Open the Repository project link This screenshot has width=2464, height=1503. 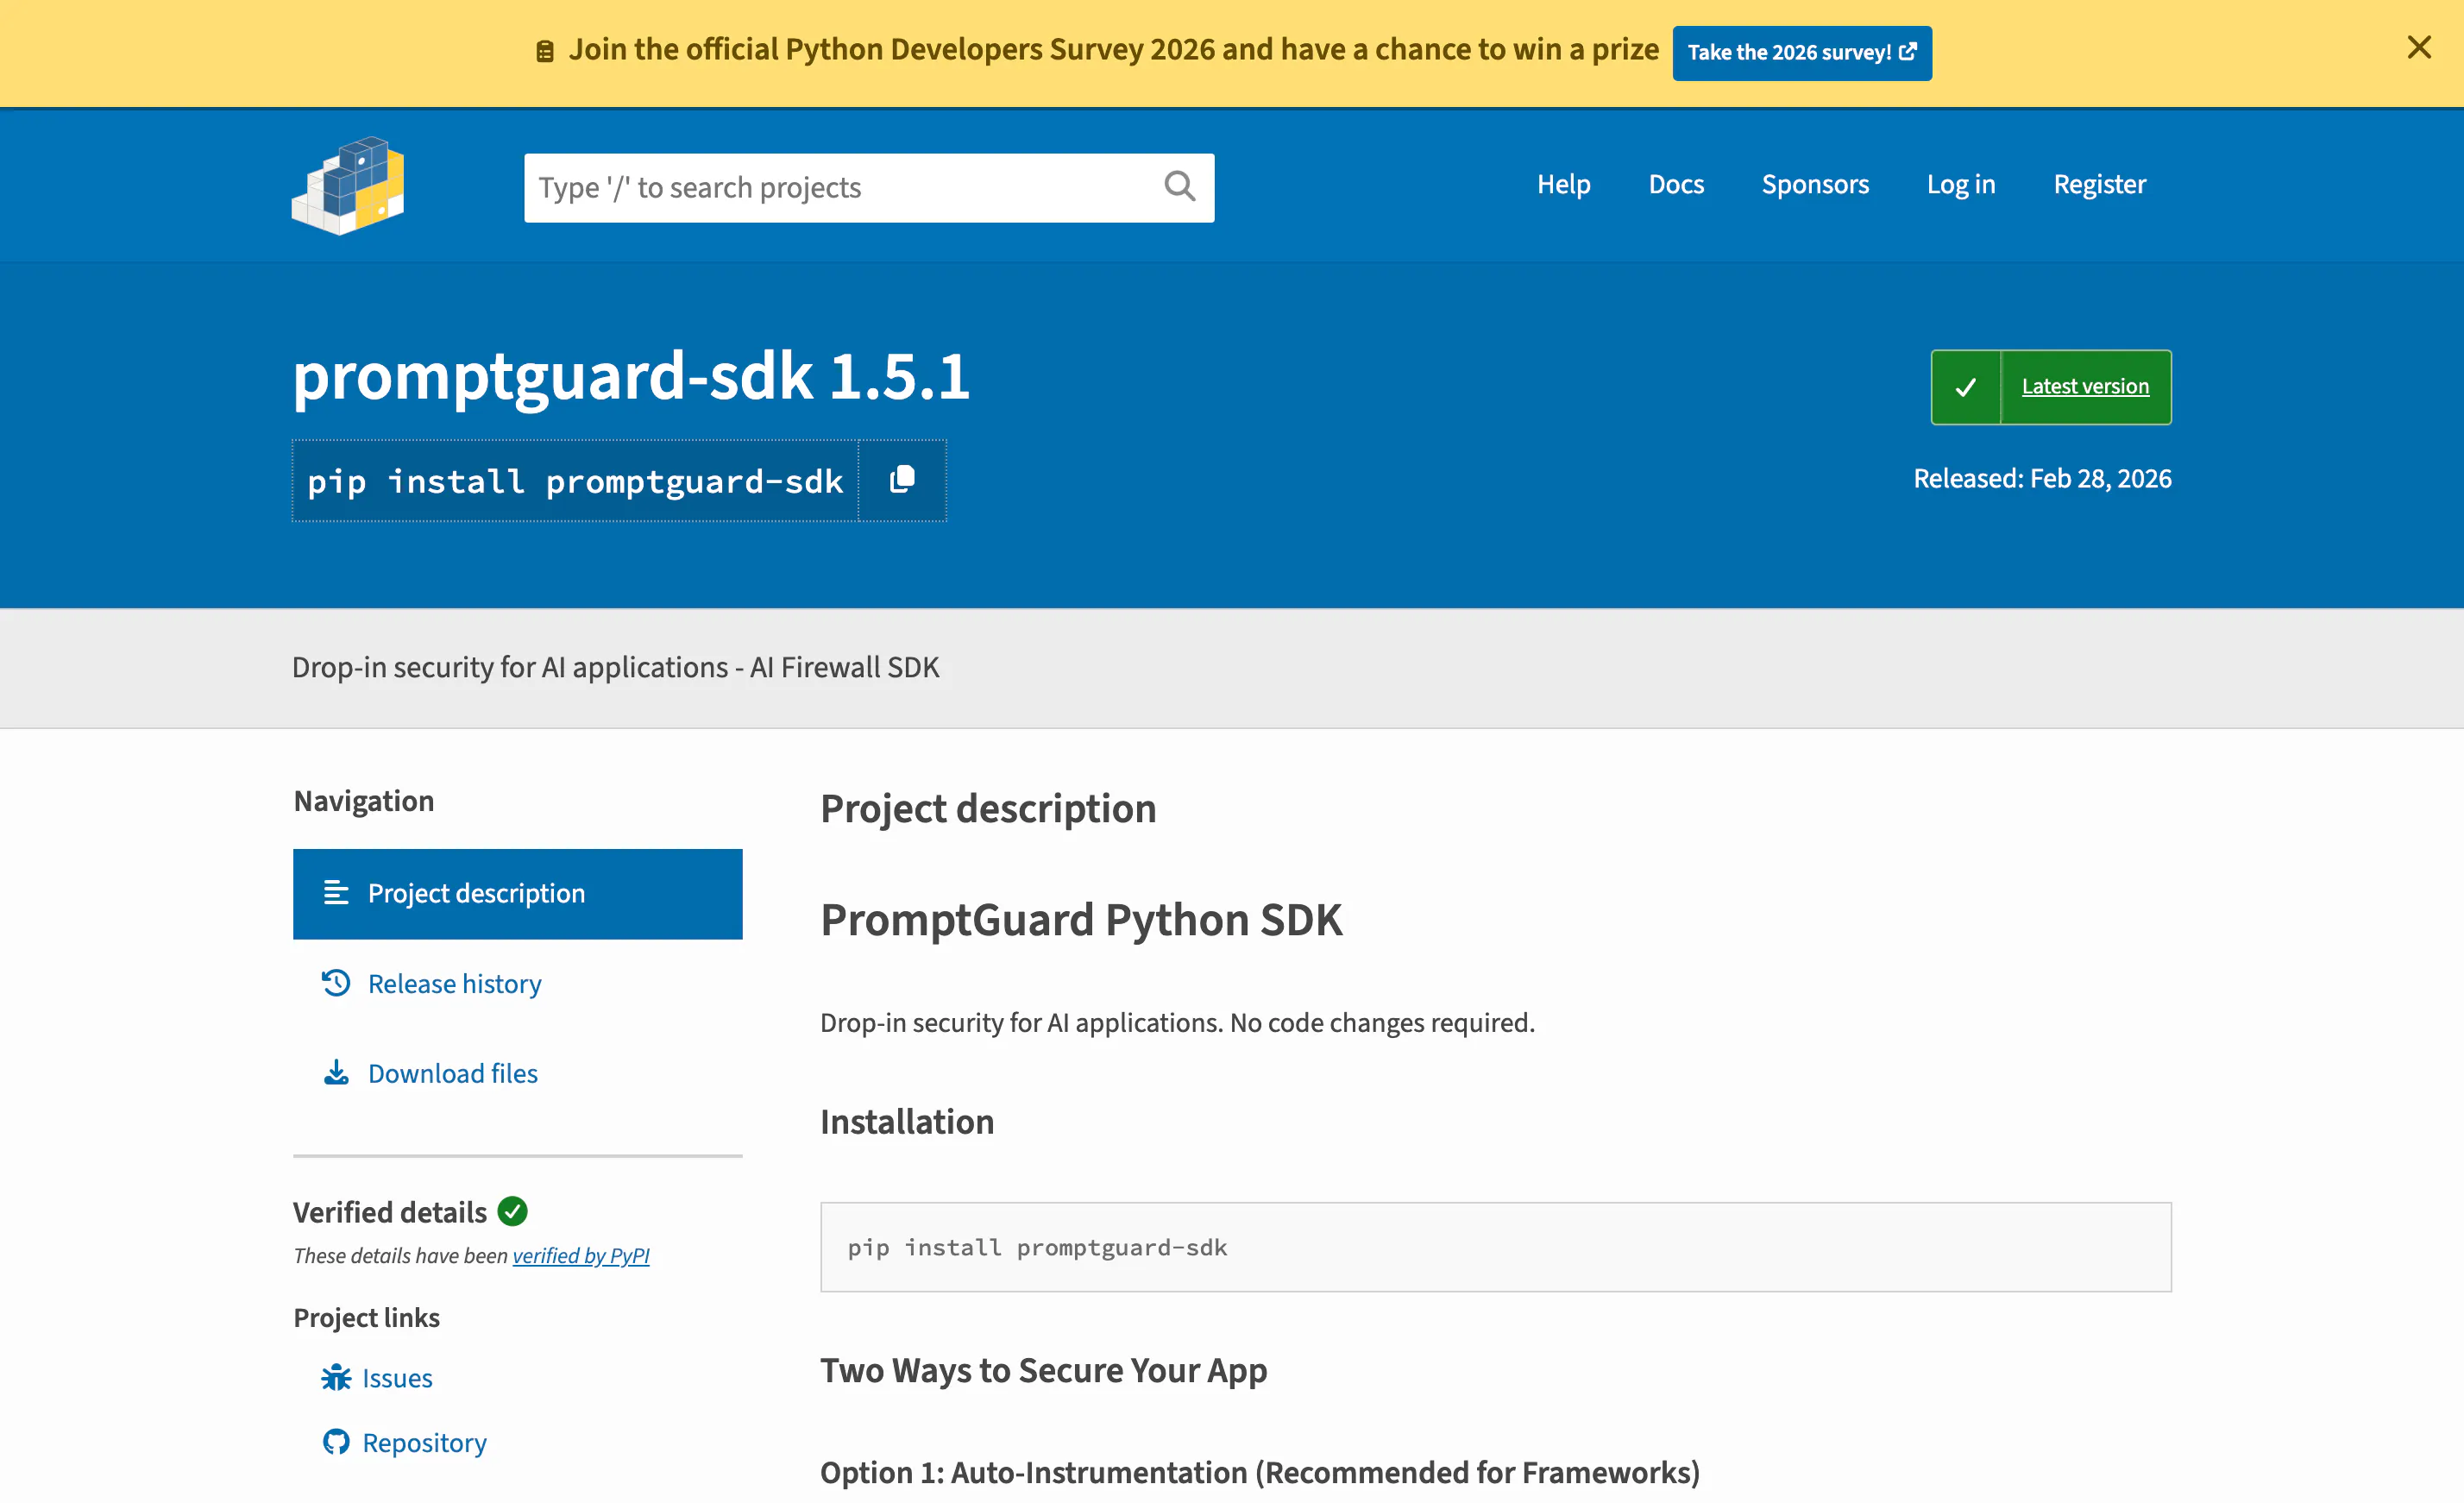pos(424,1443)
